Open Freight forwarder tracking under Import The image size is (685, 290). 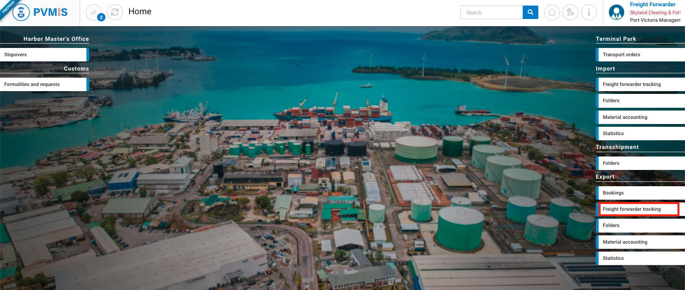tap(640, 84)
